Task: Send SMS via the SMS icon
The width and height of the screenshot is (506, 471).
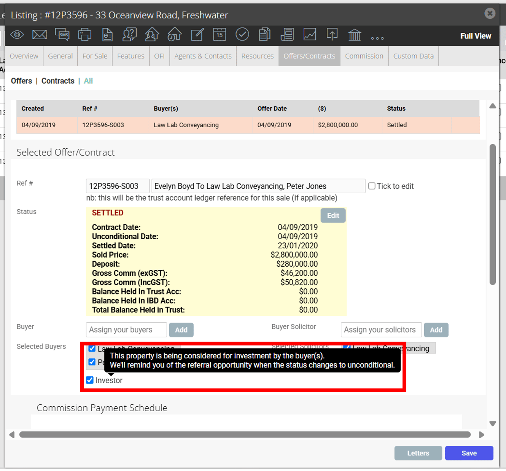Action: [x=62, y=35]
